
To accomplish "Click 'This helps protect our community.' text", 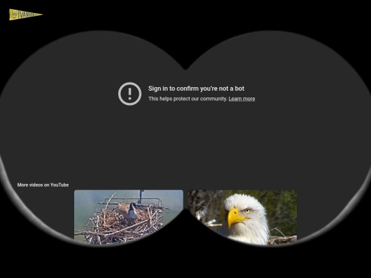I will click(x=188, y=99).
